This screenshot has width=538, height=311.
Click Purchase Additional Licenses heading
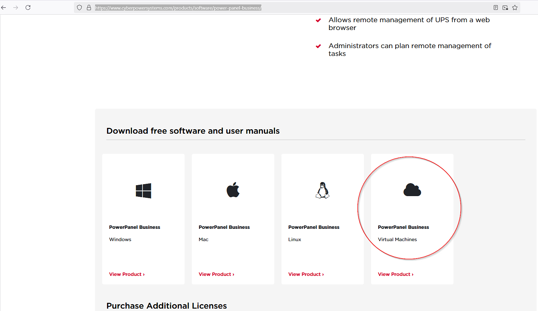(167, 306)
